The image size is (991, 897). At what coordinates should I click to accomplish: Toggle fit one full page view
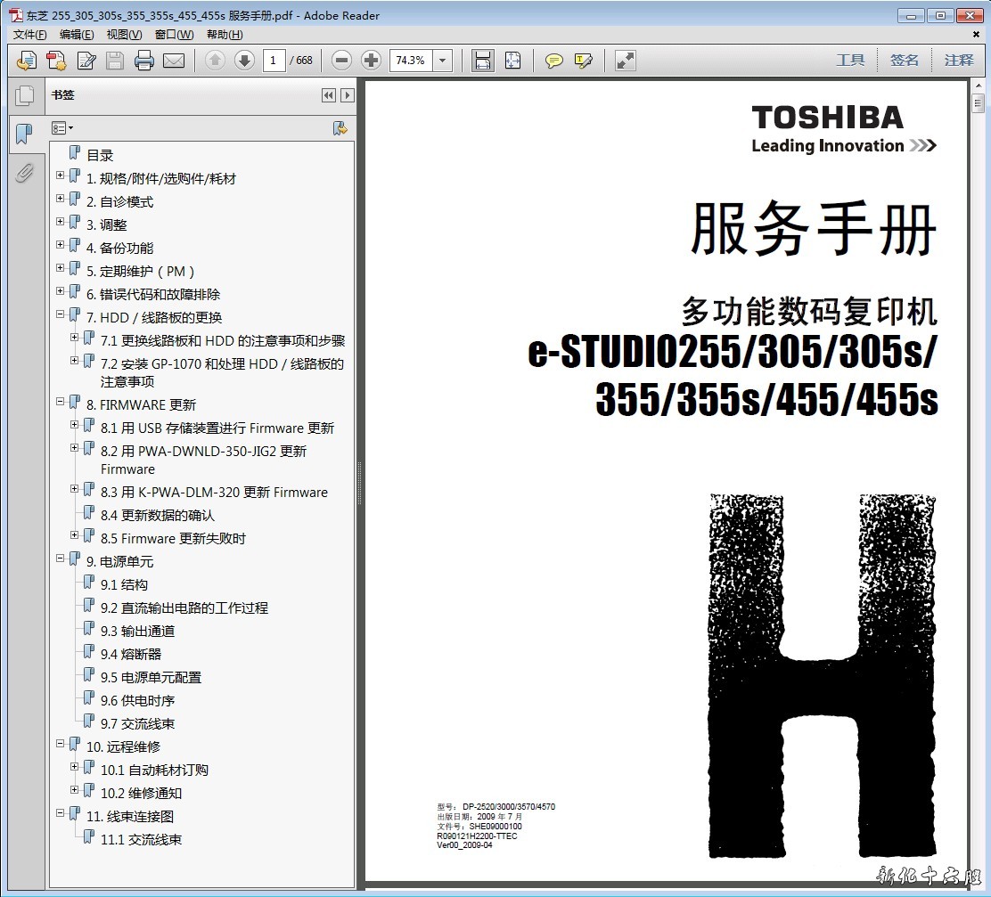point(512,61)
